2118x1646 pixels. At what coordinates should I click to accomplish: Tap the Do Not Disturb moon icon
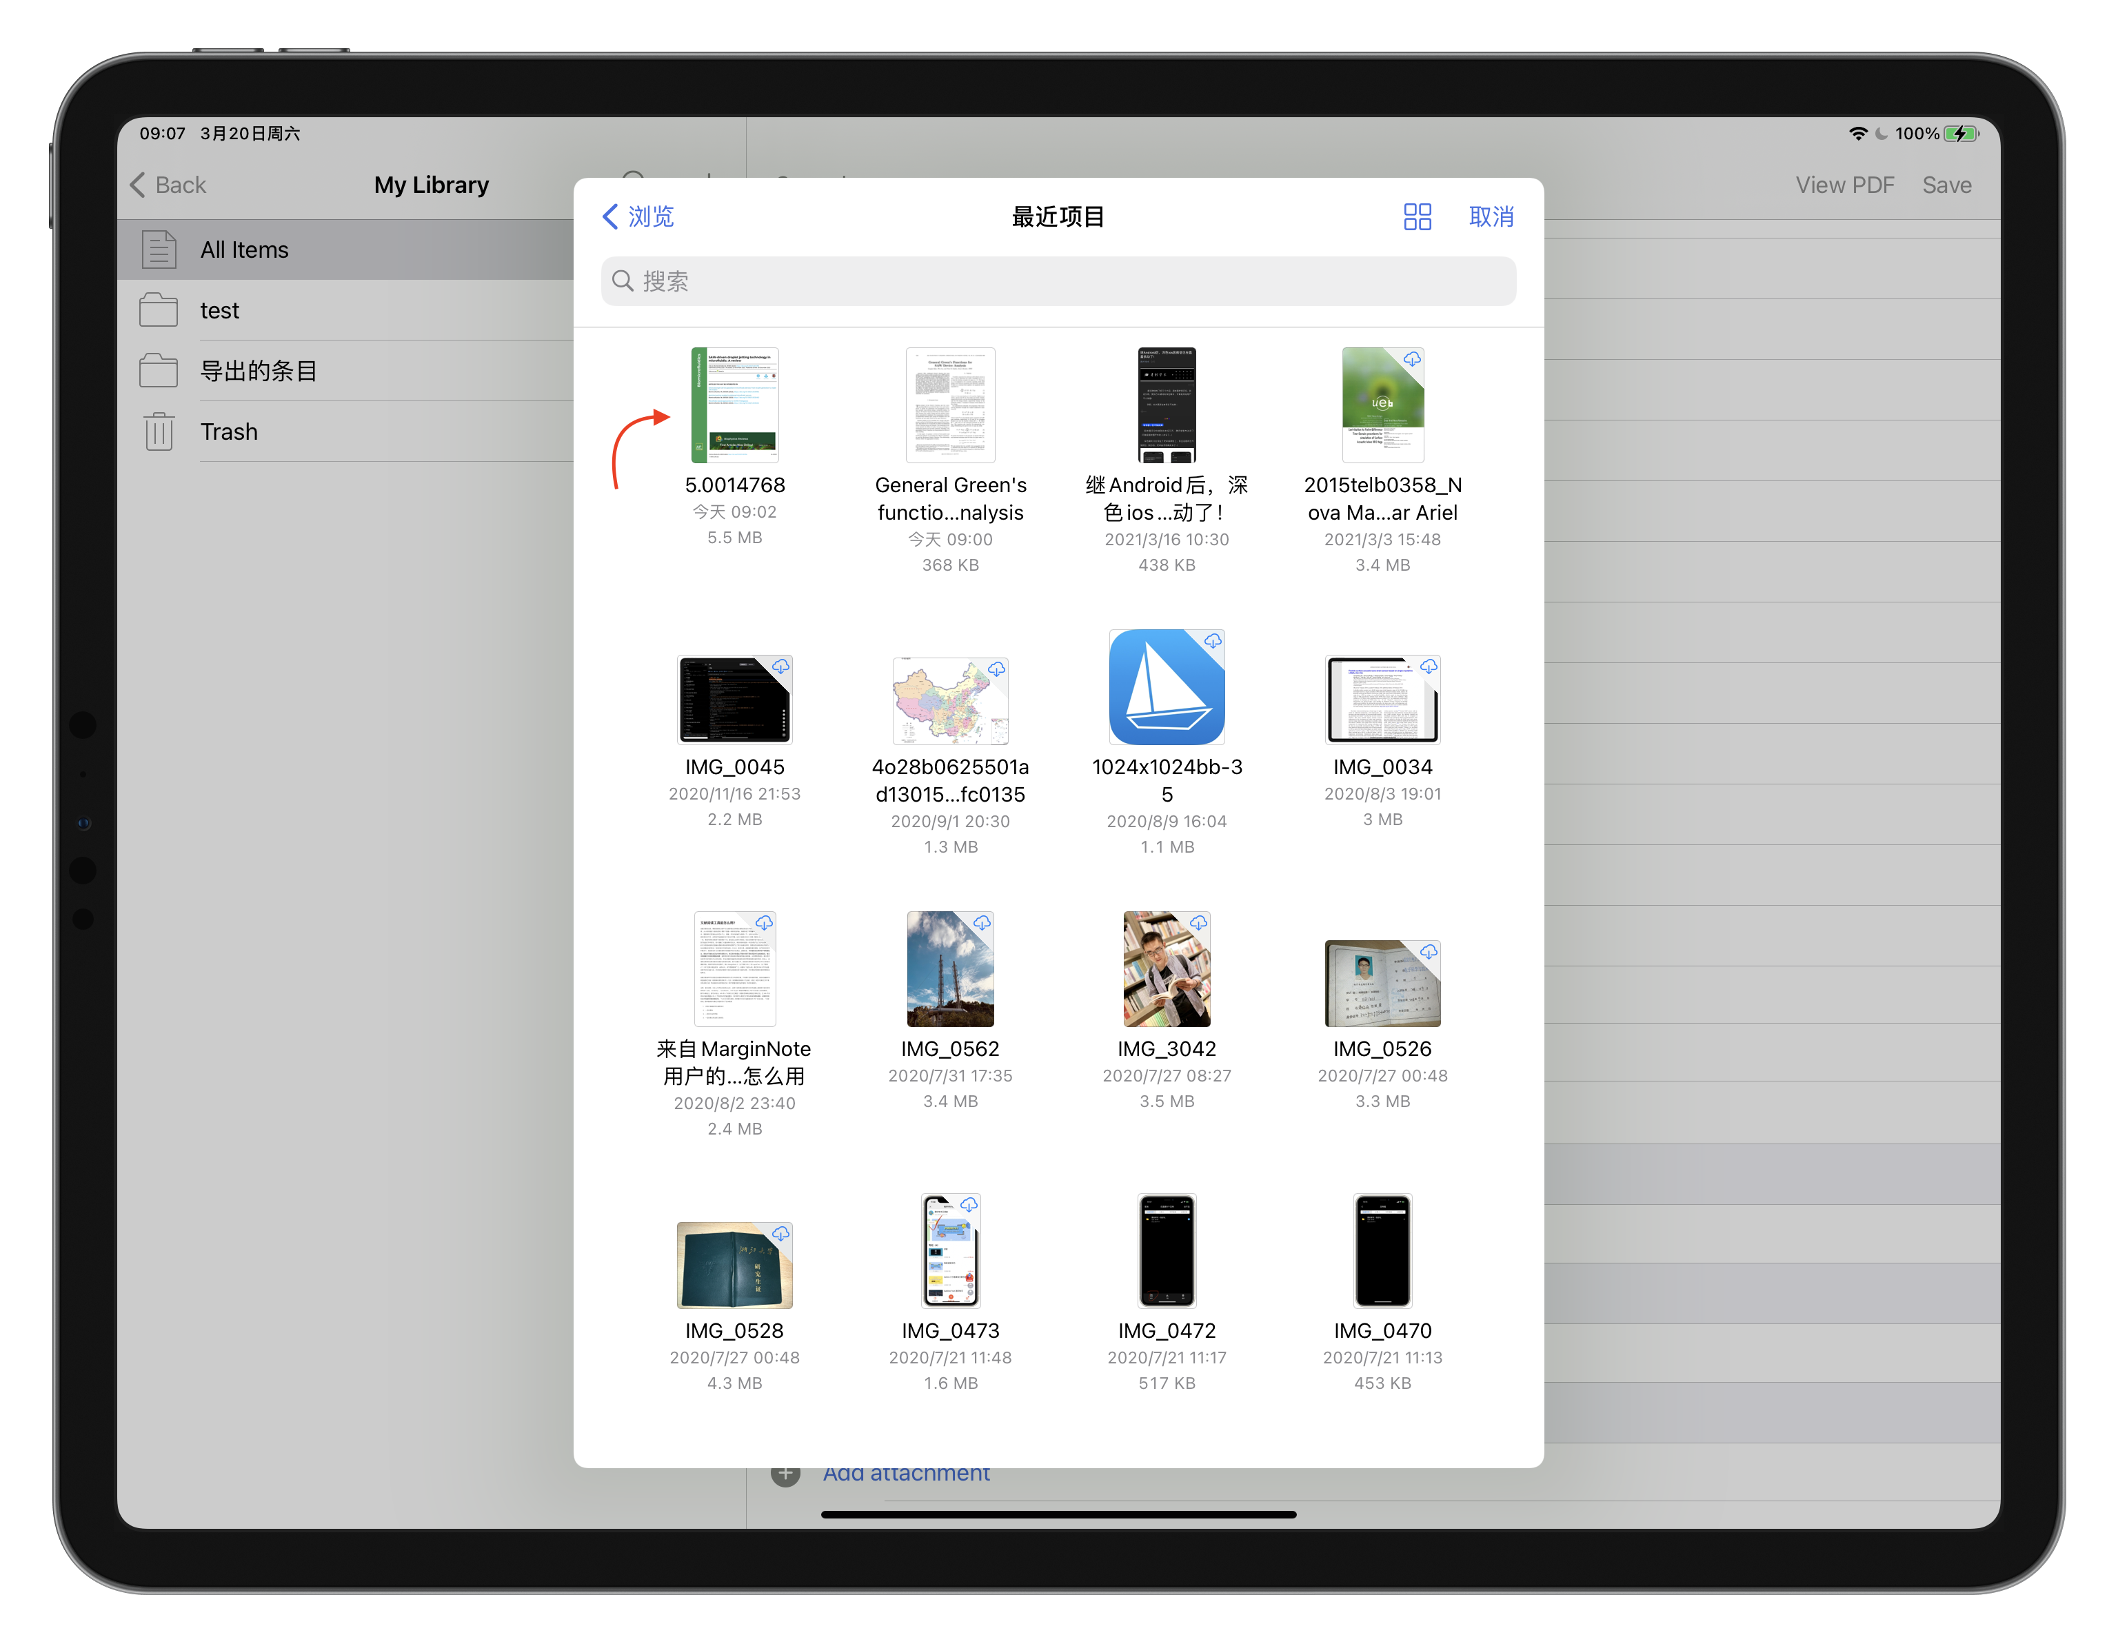(x=1882, y=134)
